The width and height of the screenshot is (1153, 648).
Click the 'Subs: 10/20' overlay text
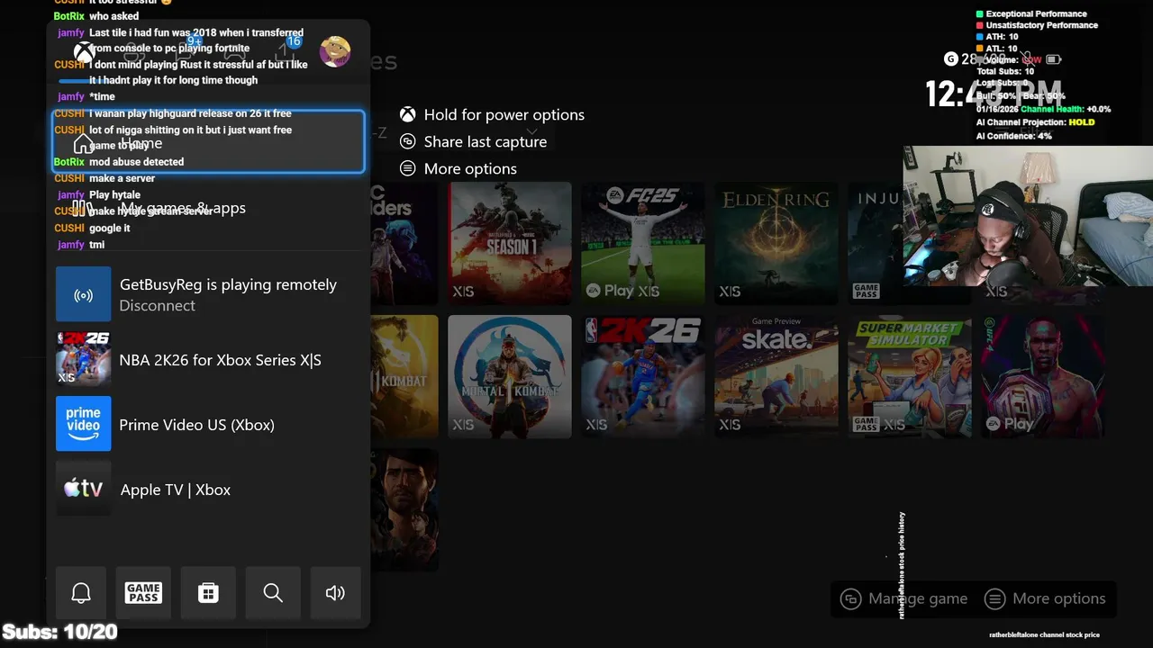[x=60, y=632]
